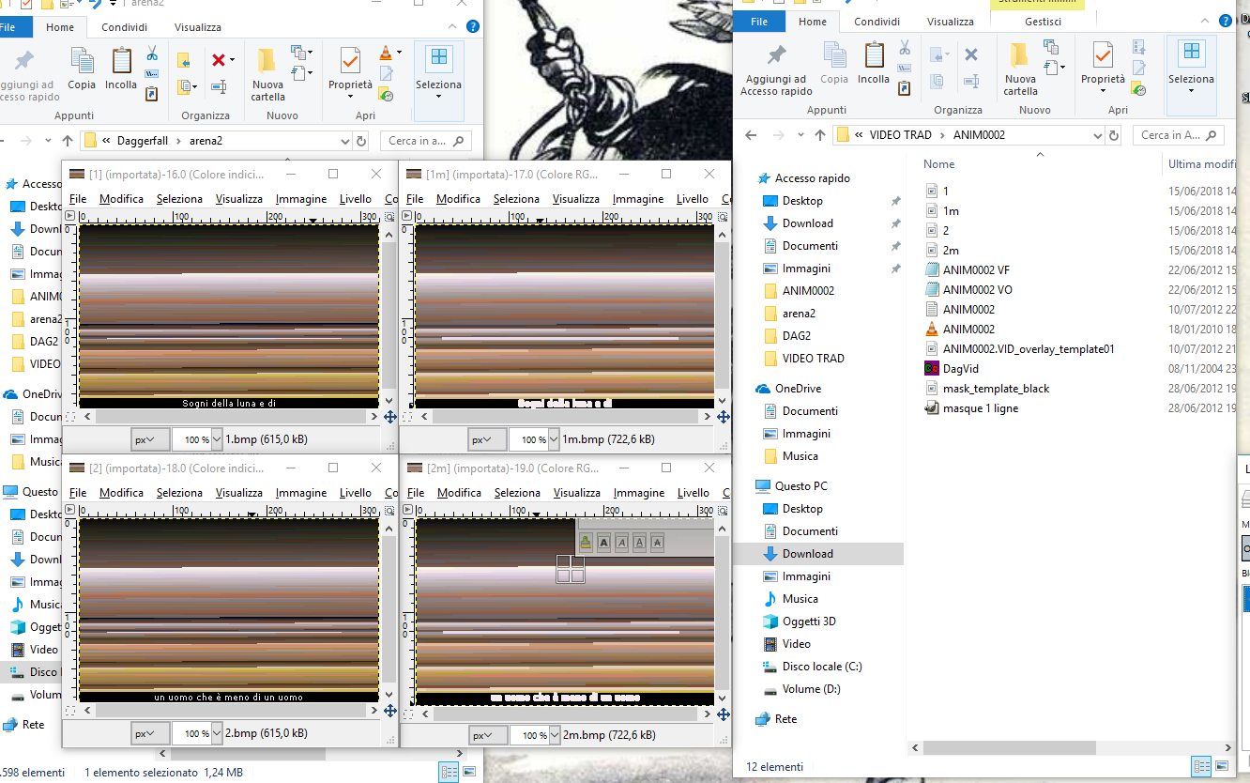Click Nuova cartella icon in ANIM0002 window
This screenshot has width=1250, height=783.
click(1020, 54)
